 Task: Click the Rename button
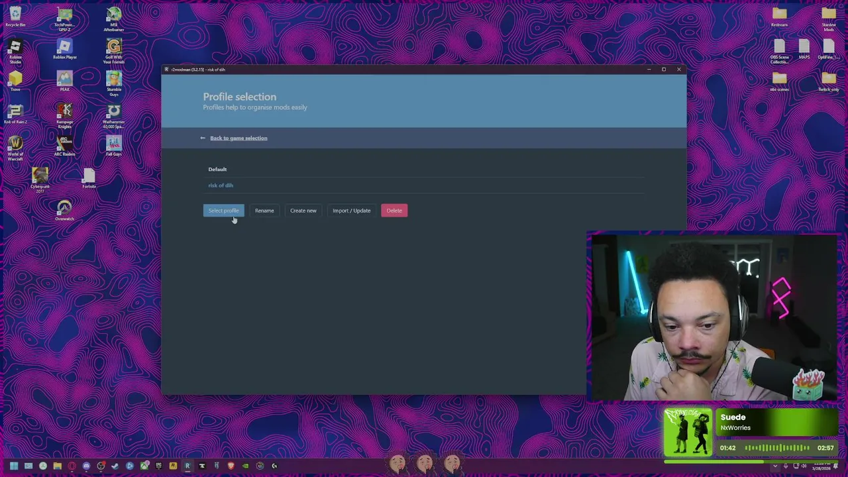(264, 211)
